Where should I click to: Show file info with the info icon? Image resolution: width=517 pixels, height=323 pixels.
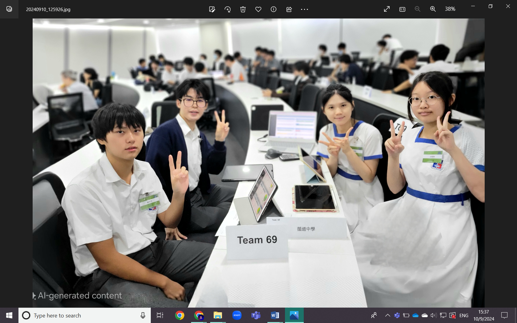point(274,9)
